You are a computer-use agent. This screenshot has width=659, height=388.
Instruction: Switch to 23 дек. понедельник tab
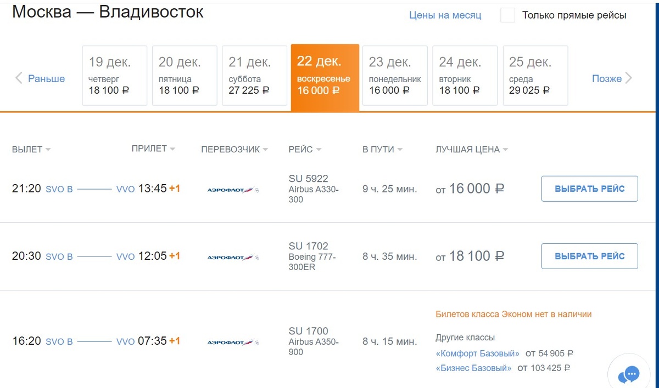(x=395, y=76)
